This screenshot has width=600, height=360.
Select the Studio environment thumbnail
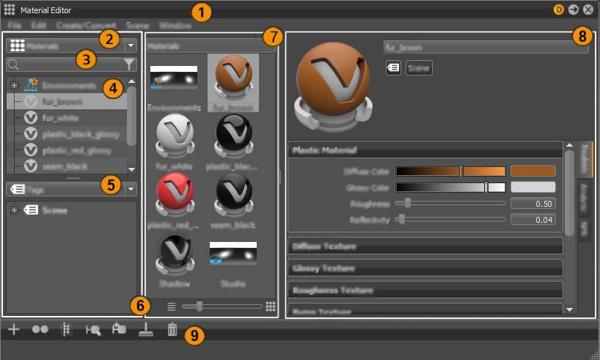[x=233, y=253]
